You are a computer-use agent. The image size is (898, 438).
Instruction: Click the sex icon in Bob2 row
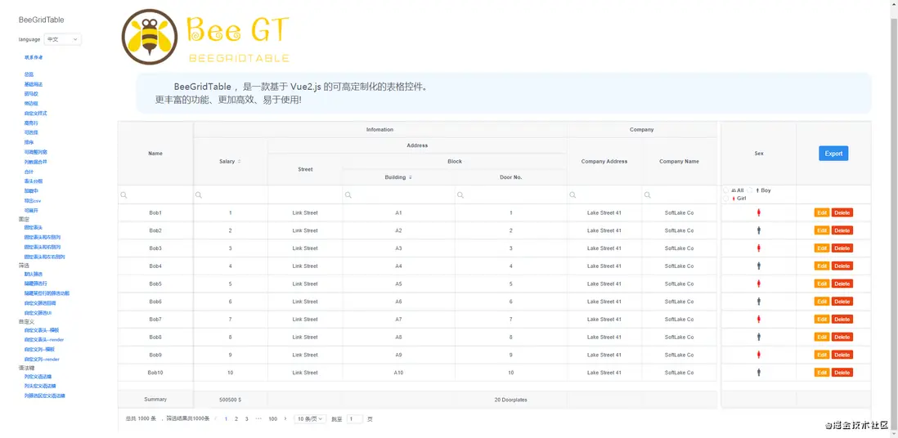(x=759, y=230)
